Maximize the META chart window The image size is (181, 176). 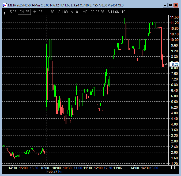click(170, 5)
